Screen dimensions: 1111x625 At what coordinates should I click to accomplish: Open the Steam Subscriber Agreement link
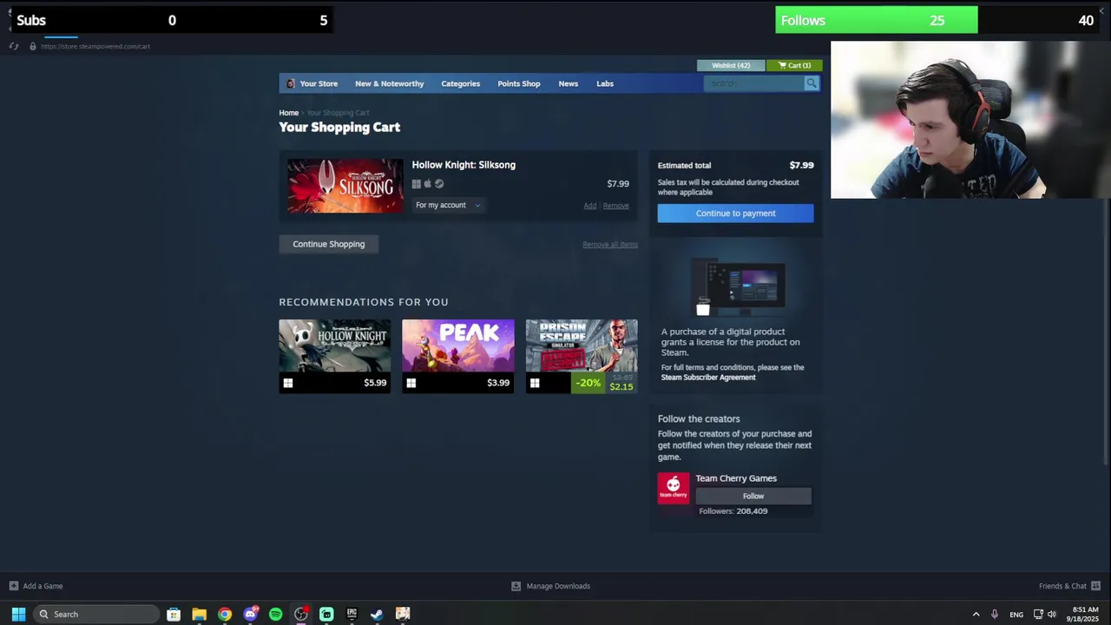point(708,378)
